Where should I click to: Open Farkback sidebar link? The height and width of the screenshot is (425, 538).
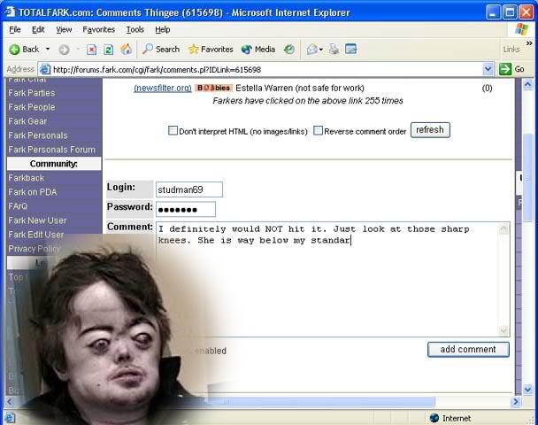[26, 178]
